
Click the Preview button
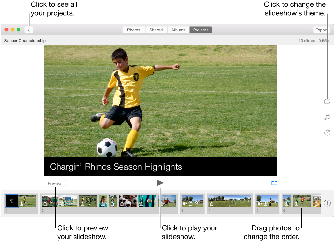[x=55, y=183]
